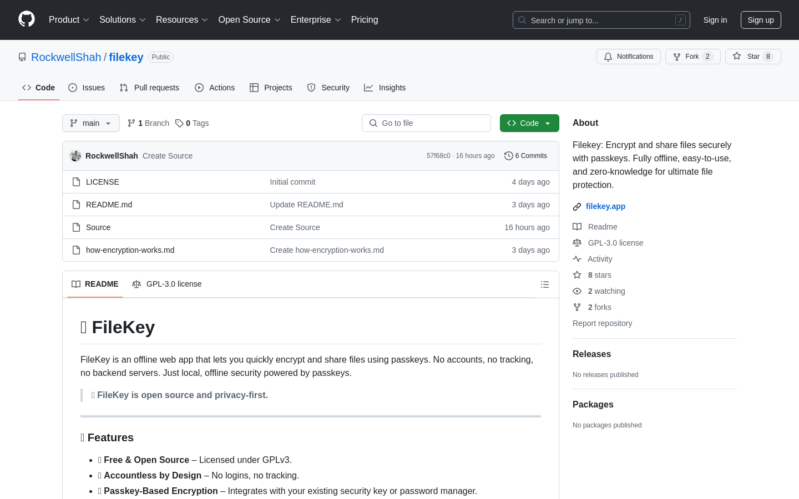Open the GitHub homepage logo
Screen dimensions: 799x499
27,19
